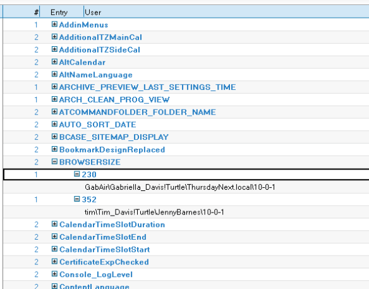The image size is (369, 289).
Task: Collapse the 352 value node
Action: (76, 199)
